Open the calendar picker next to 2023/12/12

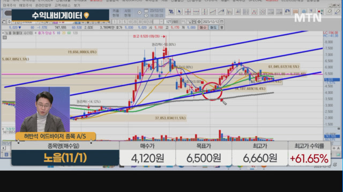(x=222, y=22)
